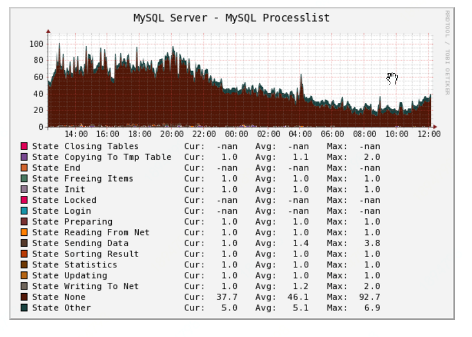Click the Copying To Tmp Table Avg 1.1

(x=301, y=157)
